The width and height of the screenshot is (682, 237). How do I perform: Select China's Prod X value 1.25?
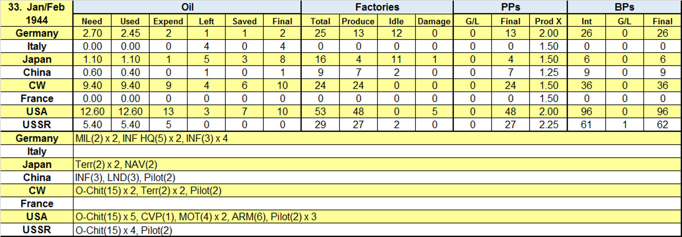point(547,73)
